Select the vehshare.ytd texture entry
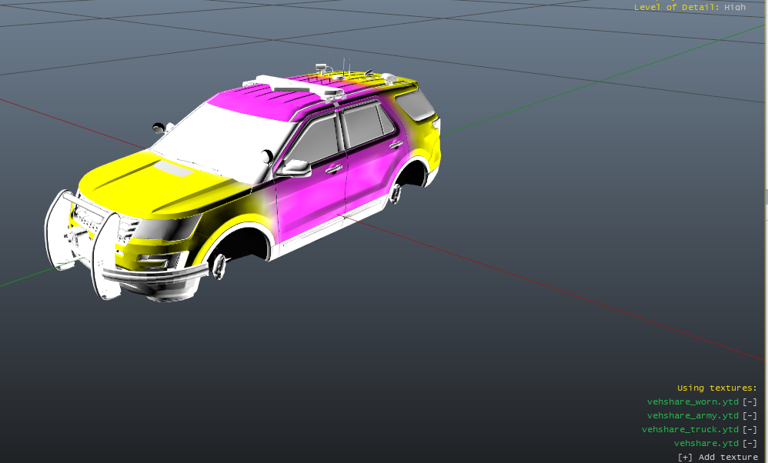 coord(706,443)
